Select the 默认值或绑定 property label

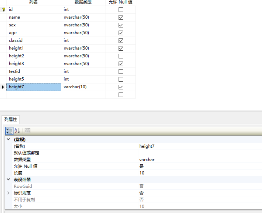26,153
